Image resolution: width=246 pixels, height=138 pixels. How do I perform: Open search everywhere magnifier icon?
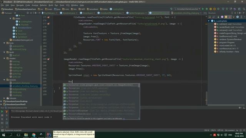tap(244, 9)
